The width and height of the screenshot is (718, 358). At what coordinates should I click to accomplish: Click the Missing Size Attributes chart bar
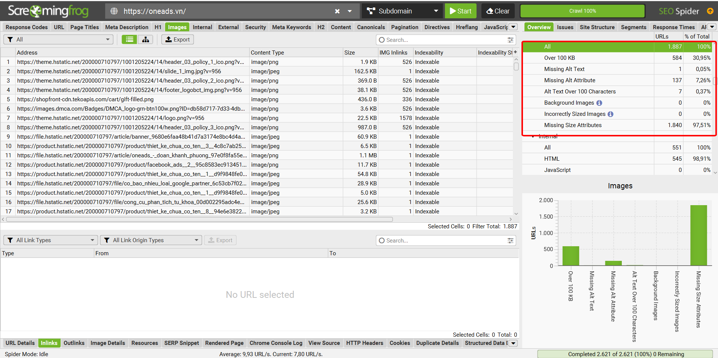tap(699, 235)
